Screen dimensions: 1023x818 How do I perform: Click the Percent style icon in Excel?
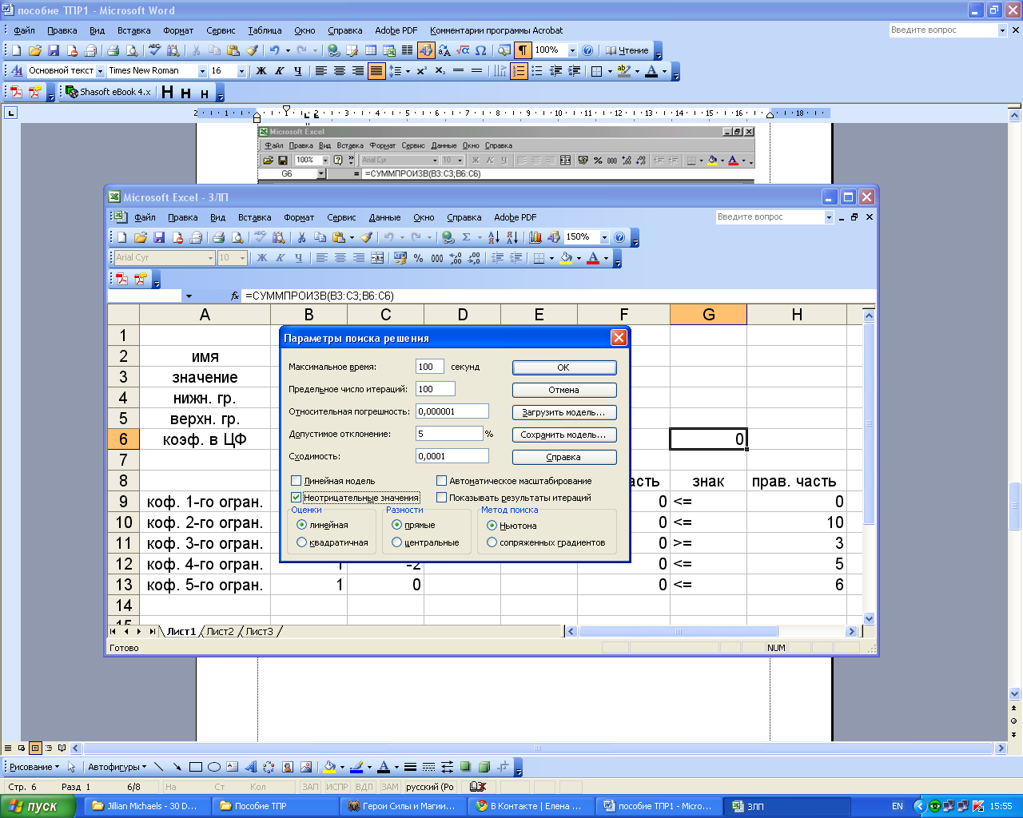[418, 258]
